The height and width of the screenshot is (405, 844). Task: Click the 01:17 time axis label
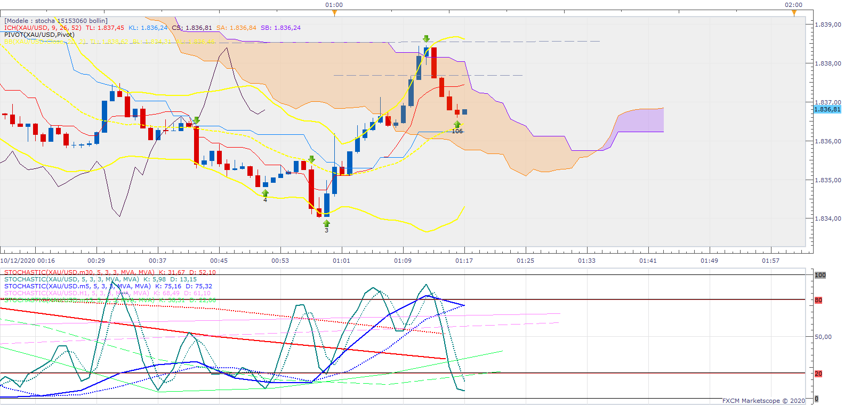[464, 261]
